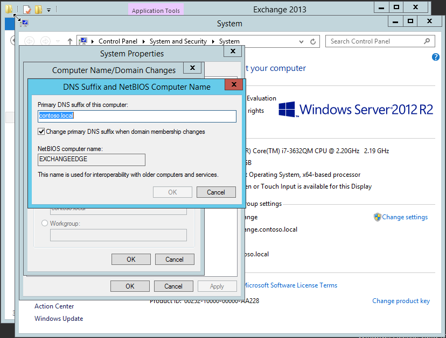Select the Workgroup radio button
Image resolution: width=446 pixels, height=338 pixels.
click(x=44, y=223)
